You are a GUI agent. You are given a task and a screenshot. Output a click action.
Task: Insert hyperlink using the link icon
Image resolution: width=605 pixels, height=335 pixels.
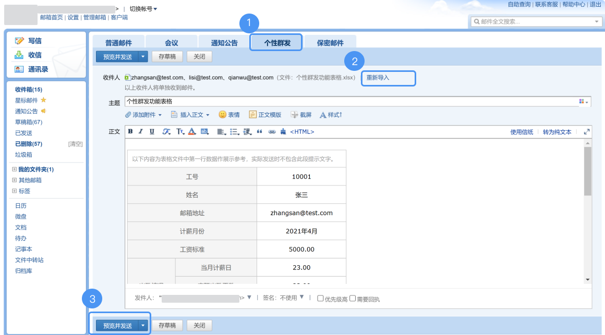pos(272,132)
